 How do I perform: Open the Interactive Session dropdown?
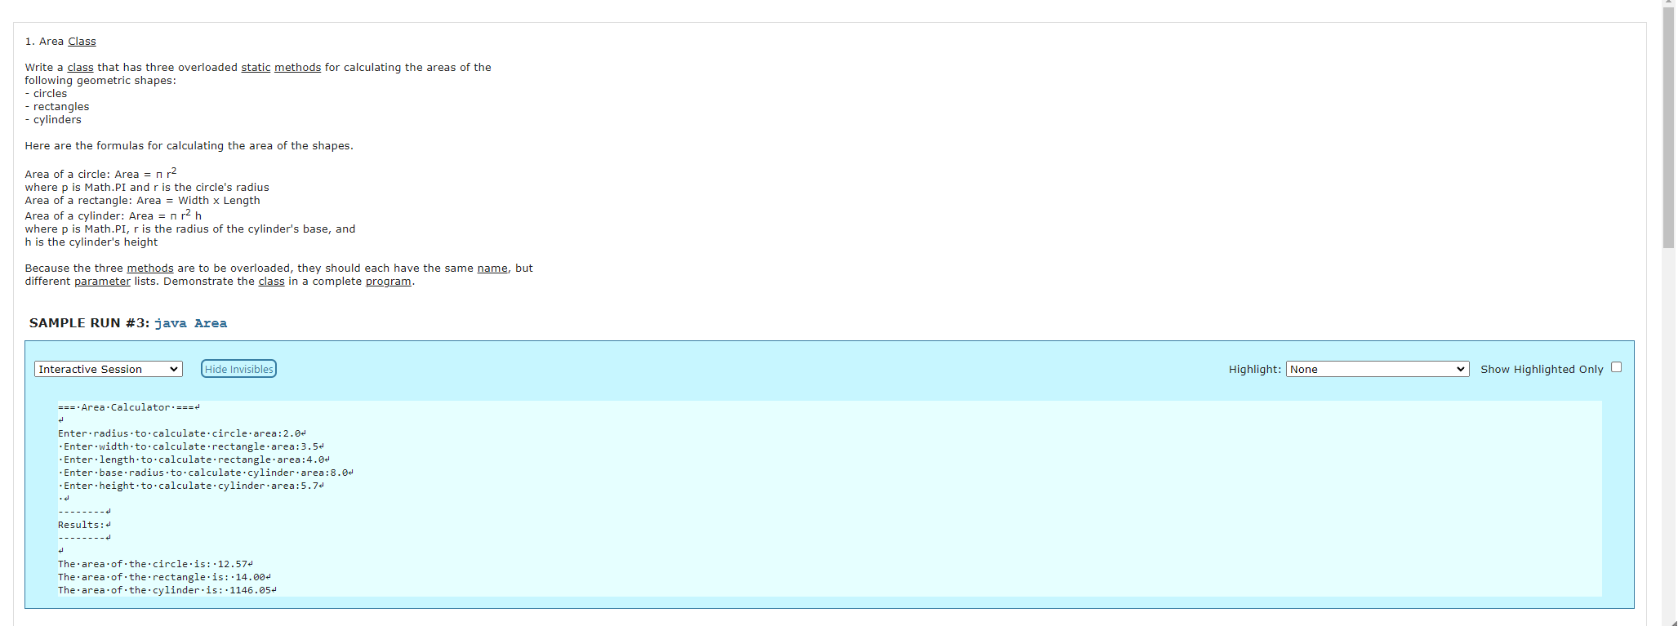[x=109, y=369]
